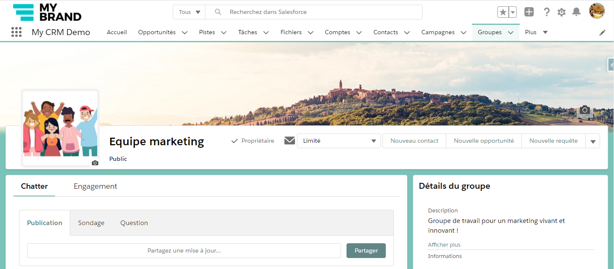
Task: Change group photo via small camera icon
Action: [95, 163]
